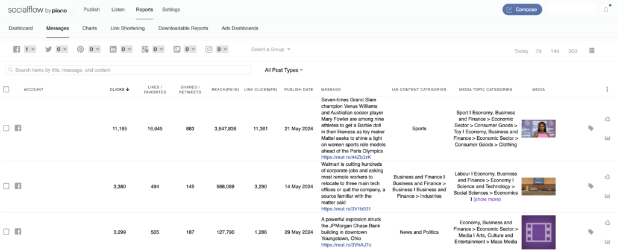The width and height of the screenshot is (617, 252).
Task: Click the recycle icon on Venus Williams row
Action: (x=607, y=119)
